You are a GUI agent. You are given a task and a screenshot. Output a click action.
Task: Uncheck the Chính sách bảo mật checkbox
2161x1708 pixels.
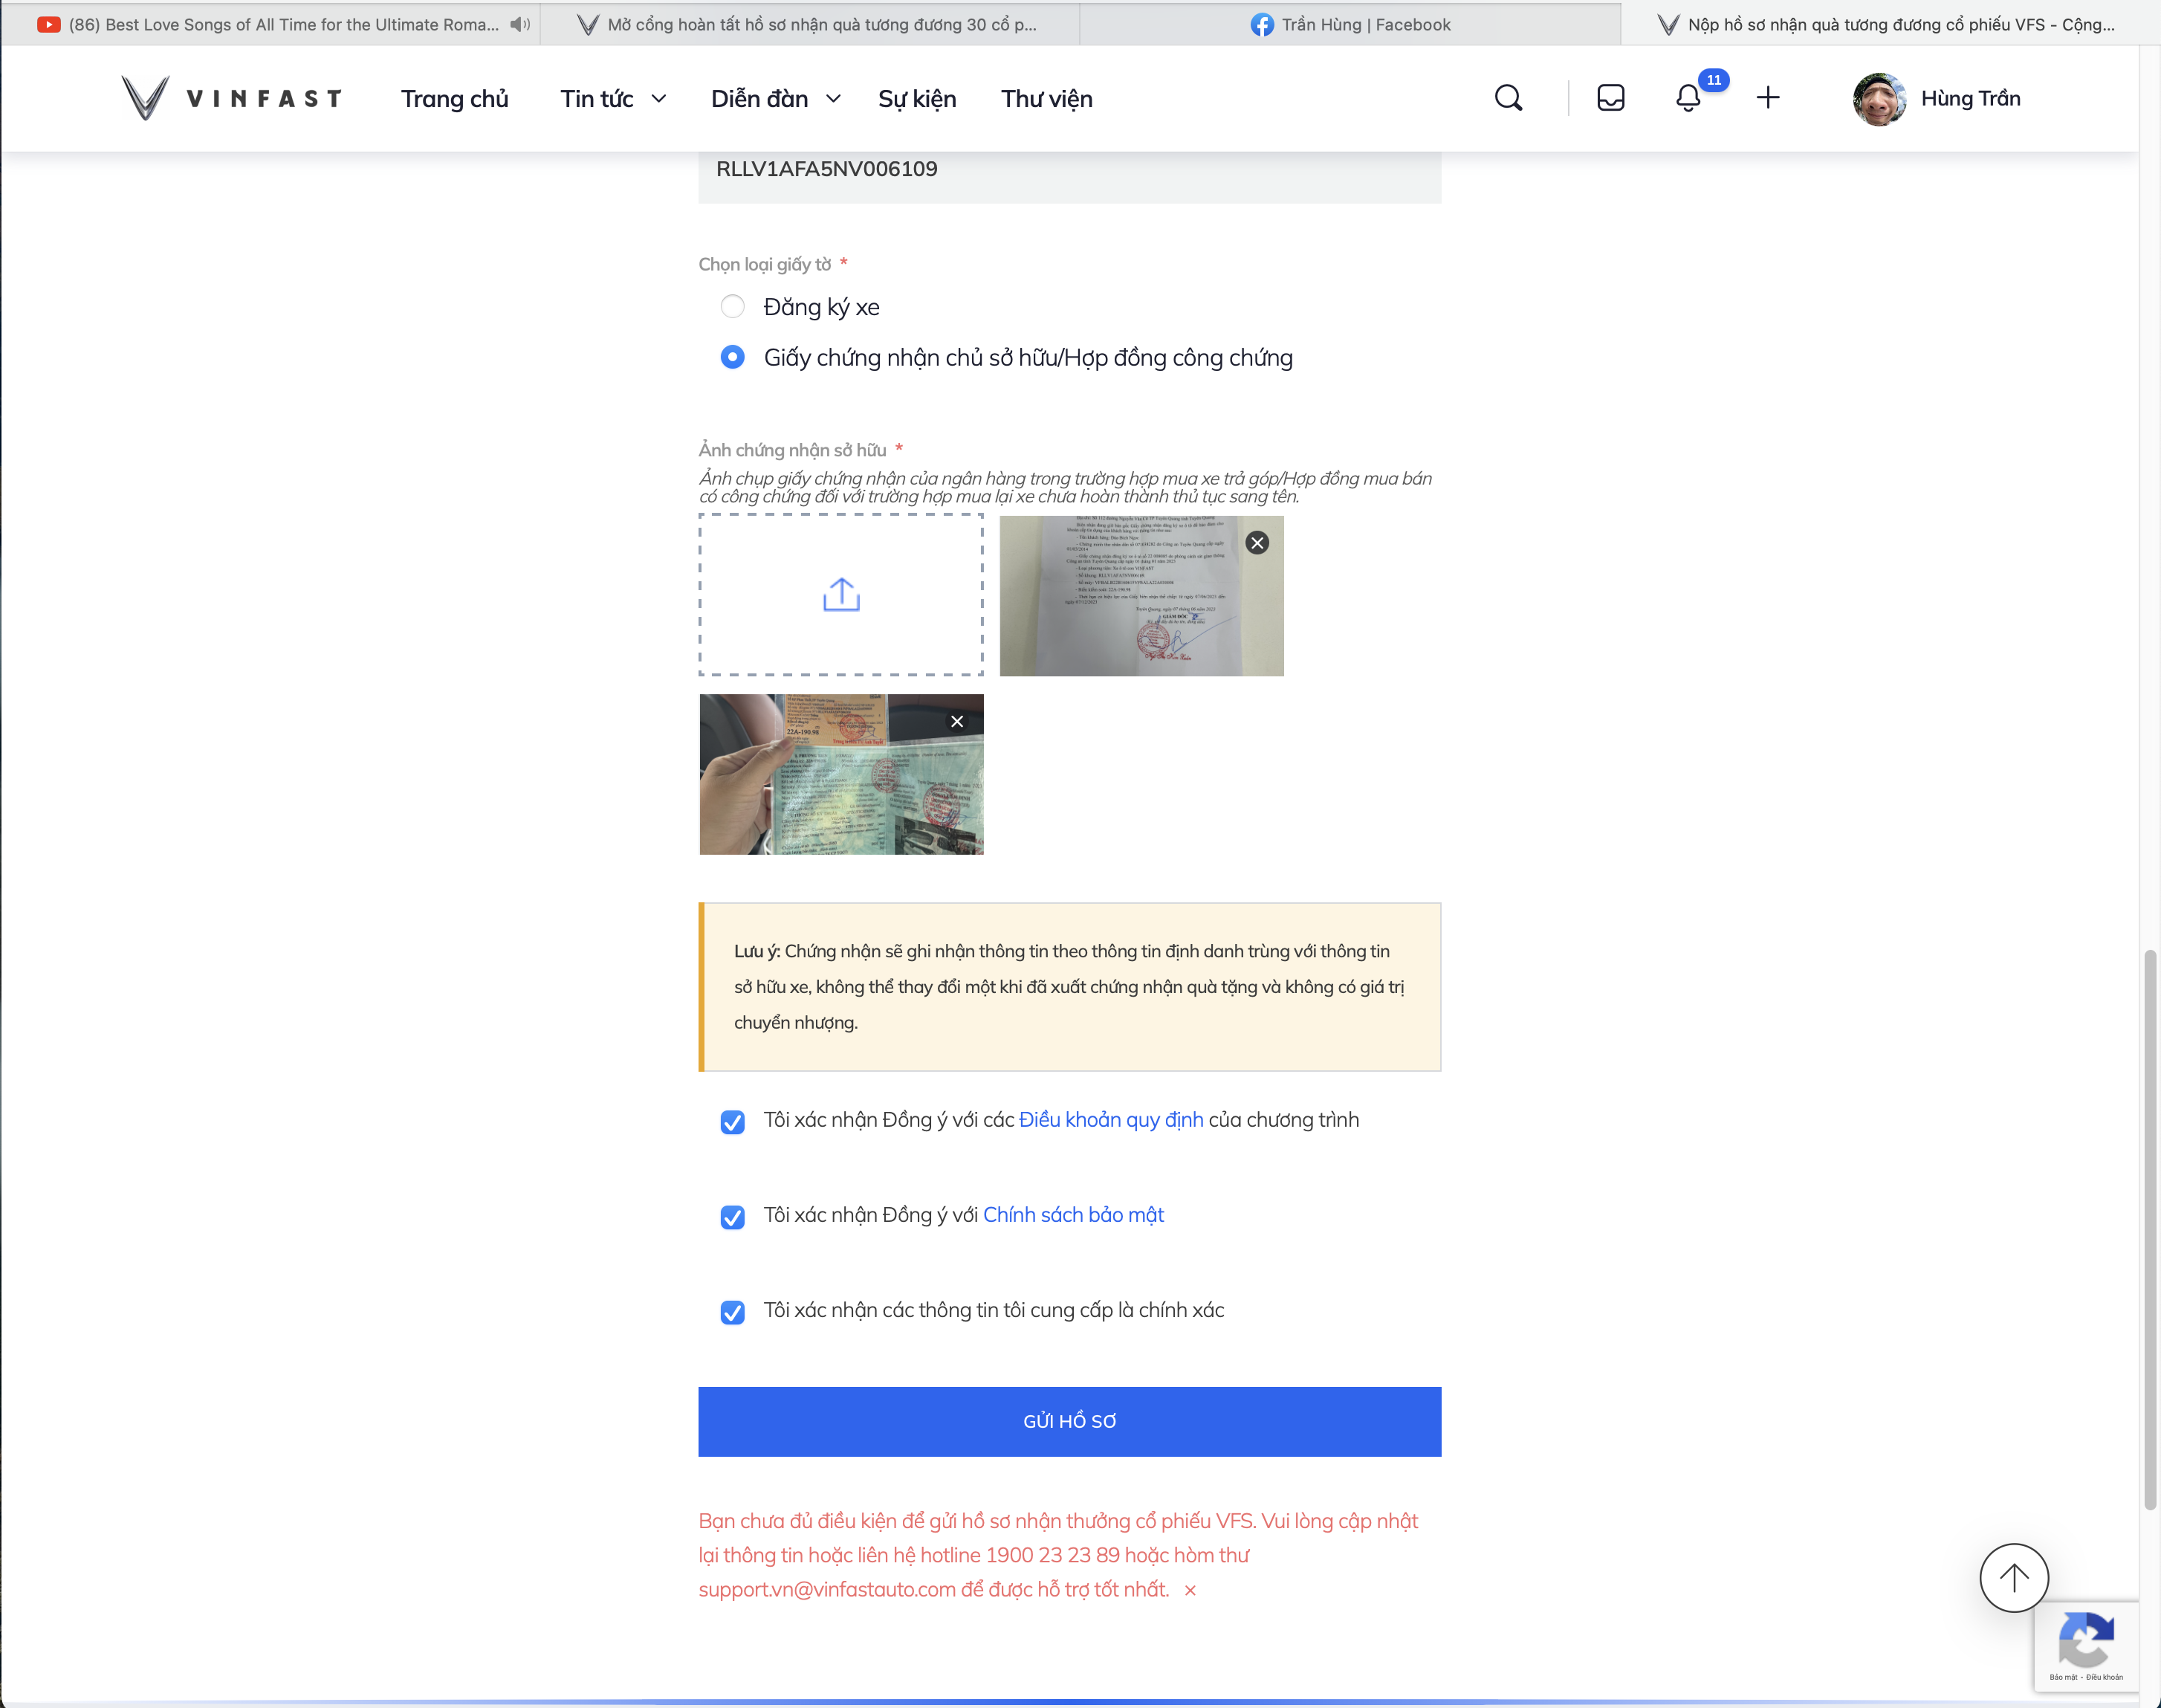[x=733, y=1217]
